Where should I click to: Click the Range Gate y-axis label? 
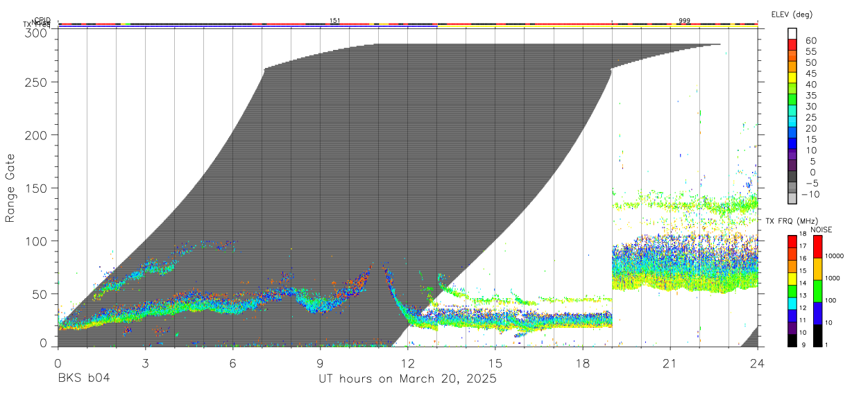tap(10, 188)
